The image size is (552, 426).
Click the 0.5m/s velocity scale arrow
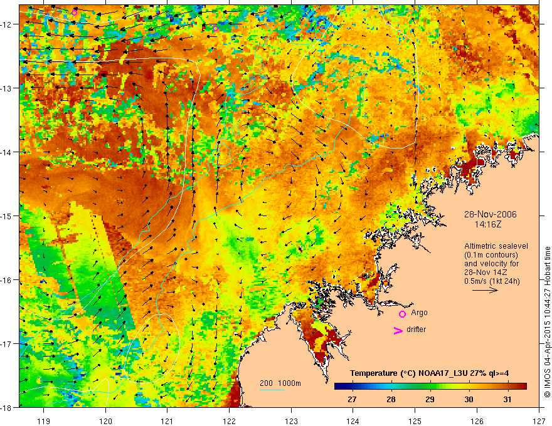tap(485, 290)
